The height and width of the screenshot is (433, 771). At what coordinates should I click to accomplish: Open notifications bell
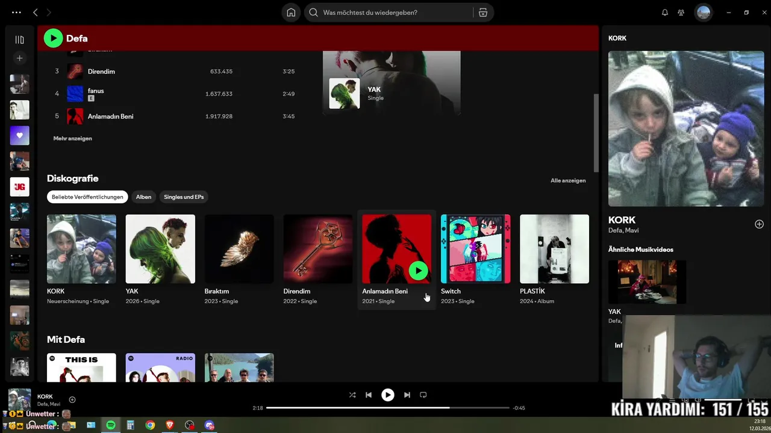665,12
